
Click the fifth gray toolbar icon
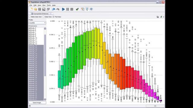[48, 9]
